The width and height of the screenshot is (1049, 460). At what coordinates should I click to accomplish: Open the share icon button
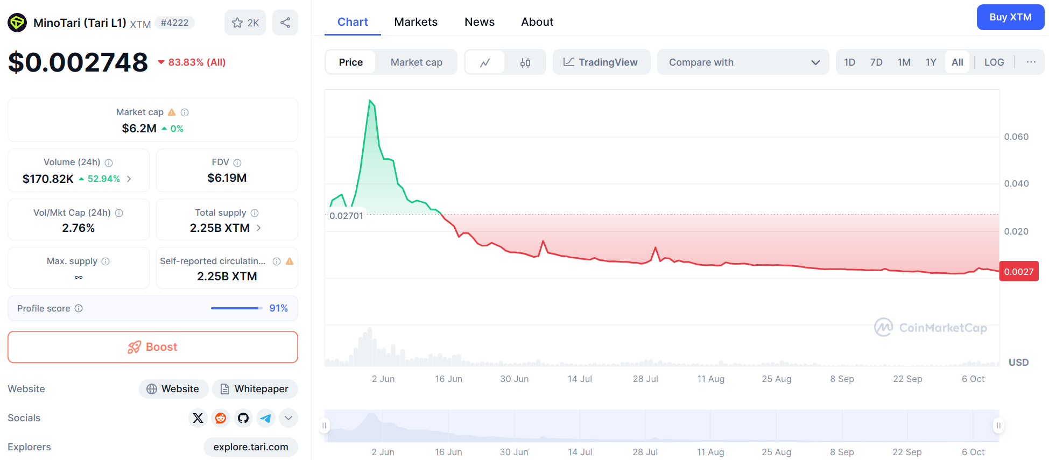(x=285, y=23)
